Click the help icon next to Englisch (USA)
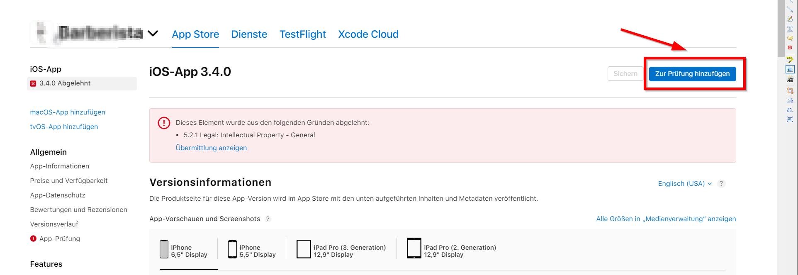Image resolution: width=798 pixels, height=275 pixels. click(721, 183)
